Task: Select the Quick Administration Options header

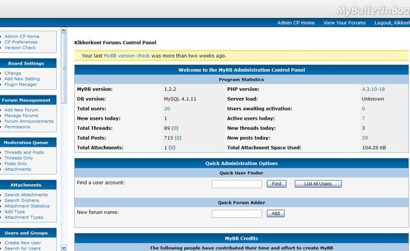Action: [x=242, y=163]
